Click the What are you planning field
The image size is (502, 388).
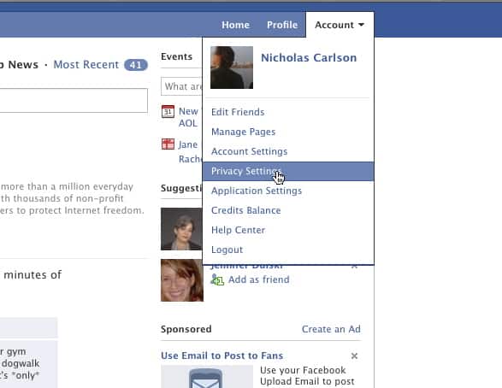click(x=181, y=86)
